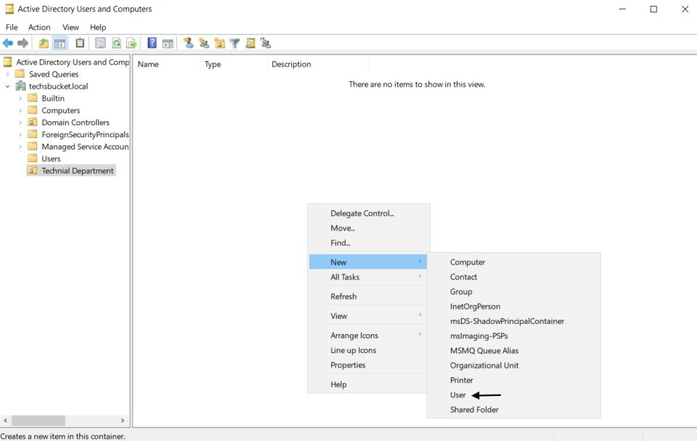Select msImaging-PSPs in the New submenu

pos(514,336)
